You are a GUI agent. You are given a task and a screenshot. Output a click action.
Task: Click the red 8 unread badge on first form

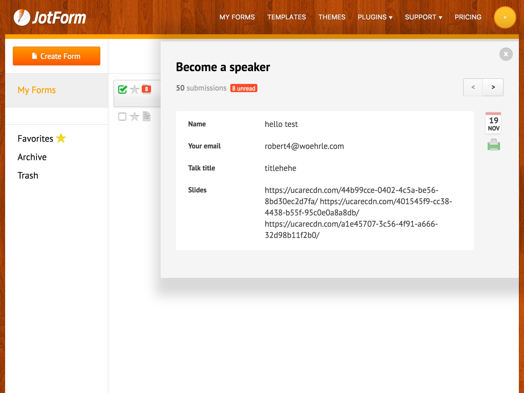click(x=146, y=89)
